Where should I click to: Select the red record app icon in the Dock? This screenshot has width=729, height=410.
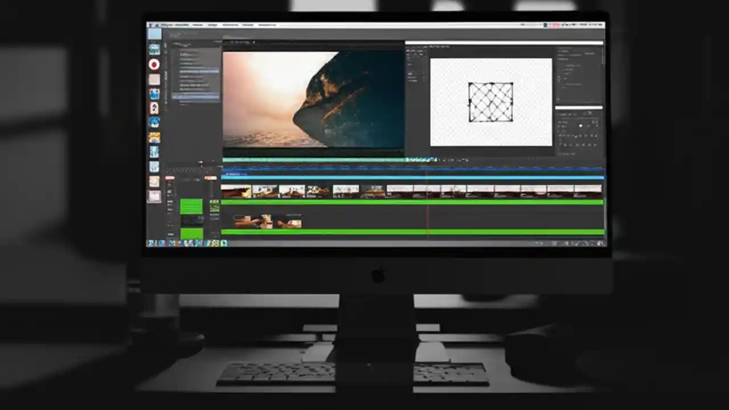click(x=154, y=64)
